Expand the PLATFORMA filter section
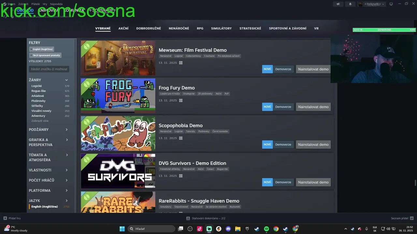 [x=49, y=190]
